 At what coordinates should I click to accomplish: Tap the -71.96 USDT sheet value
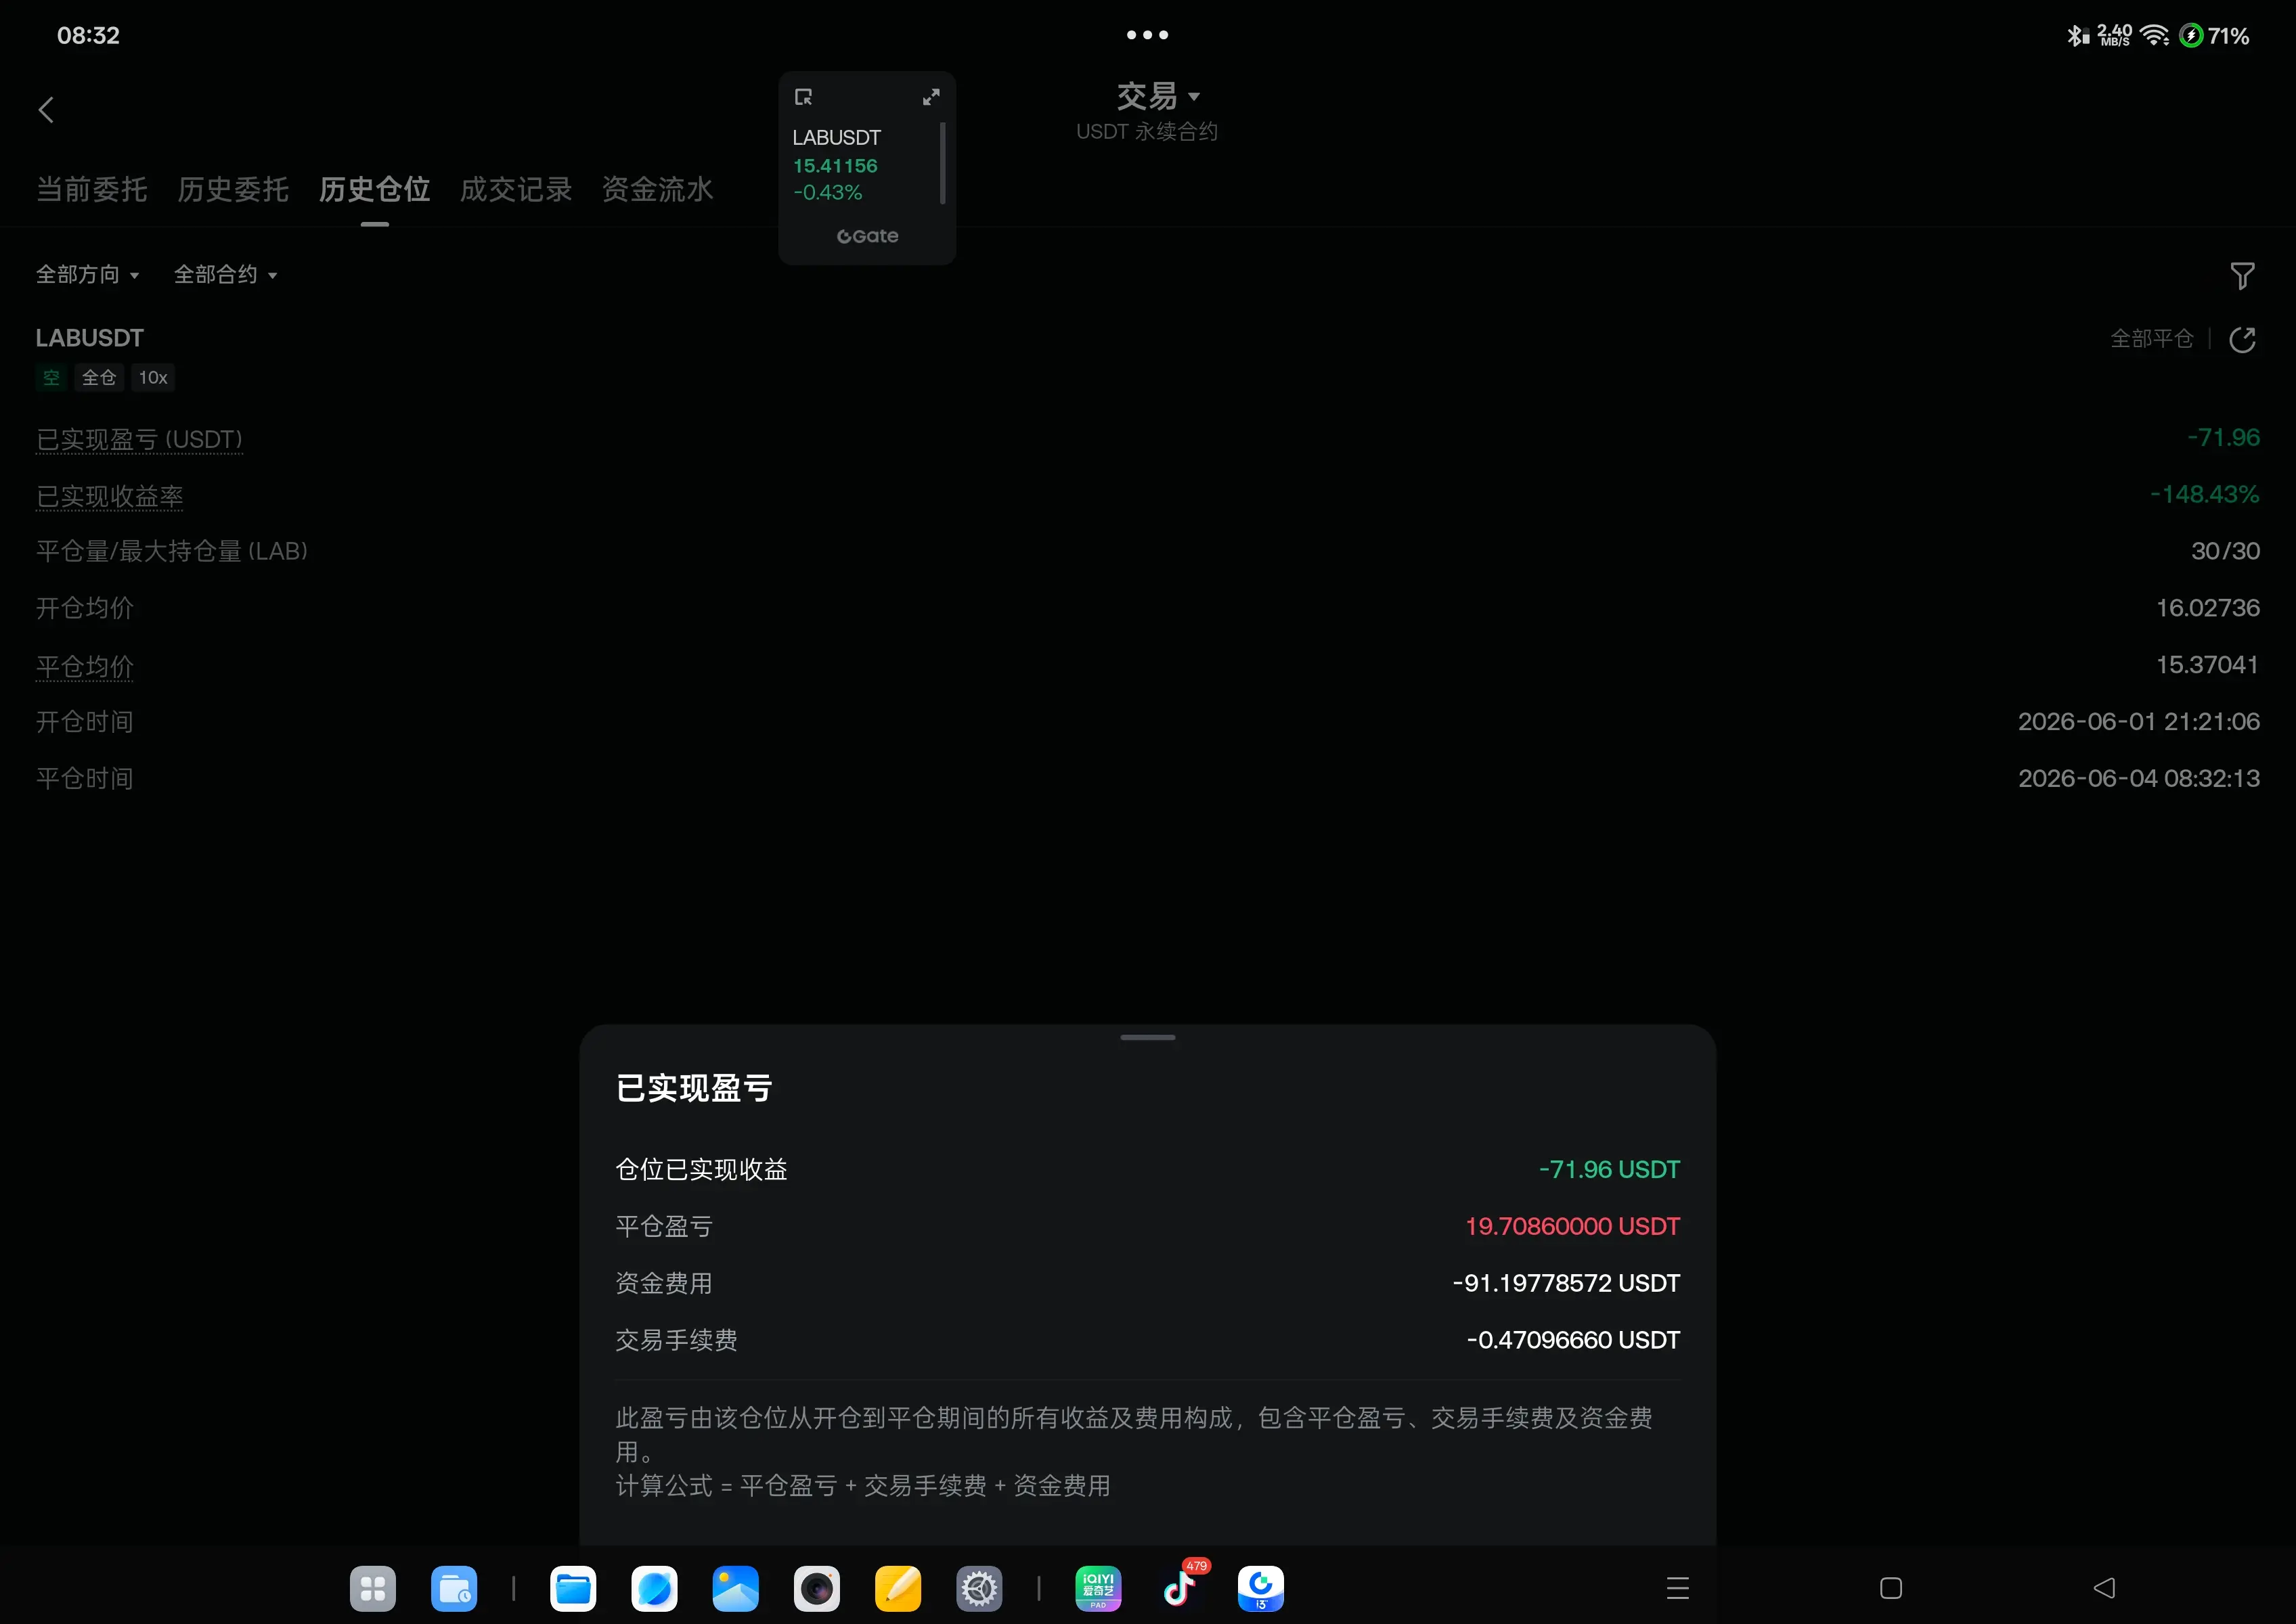1609,1170
